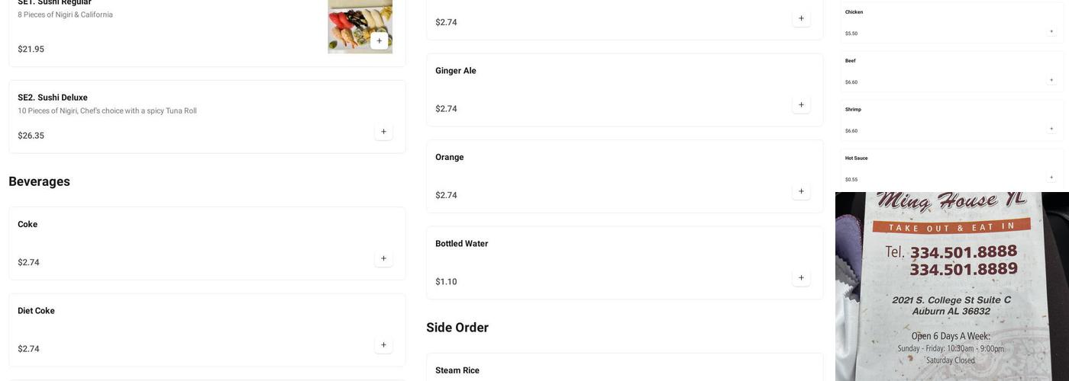1069x381 pixels.
Task: Add the $2.74 item above Ginger Ale
Action: [801, 19]
